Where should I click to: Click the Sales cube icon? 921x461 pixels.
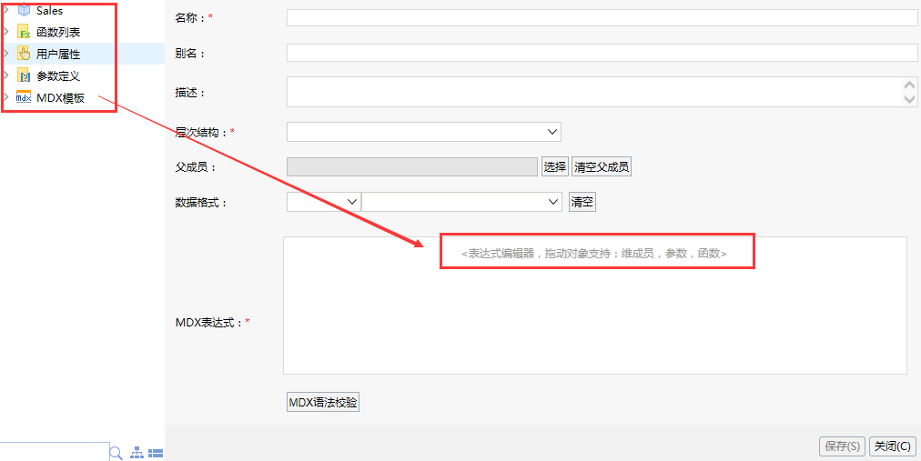(24, 10)
